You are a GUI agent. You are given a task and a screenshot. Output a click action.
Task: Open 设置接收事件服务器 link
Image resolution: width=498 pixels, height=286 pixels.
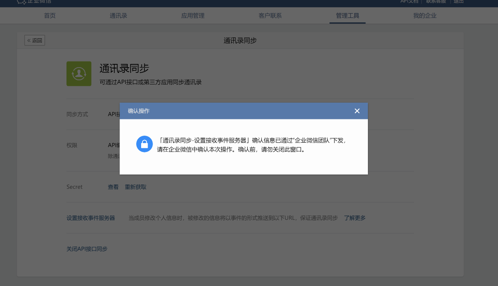click(x=91, y=218)
